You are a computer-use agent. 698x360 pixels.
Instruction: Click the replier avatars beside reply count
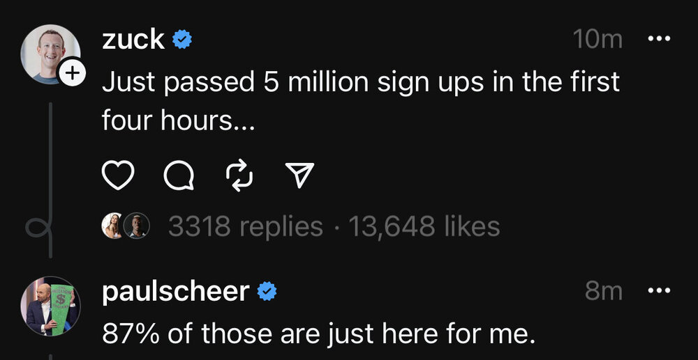coord(126,226)
